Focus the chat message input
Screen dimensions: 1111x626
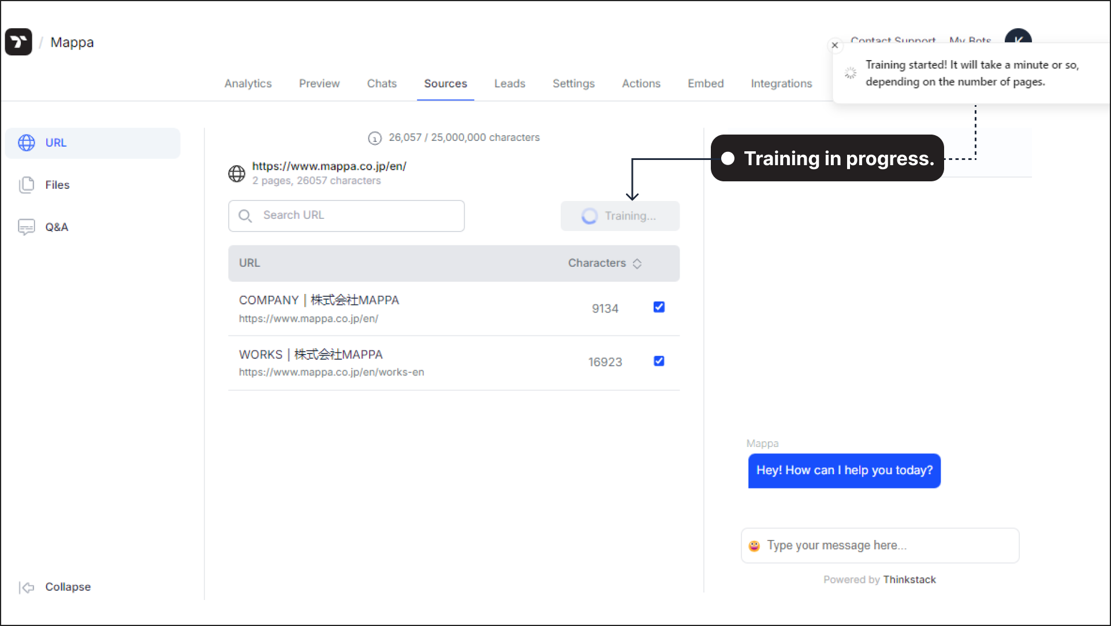(x=880, y=545)
